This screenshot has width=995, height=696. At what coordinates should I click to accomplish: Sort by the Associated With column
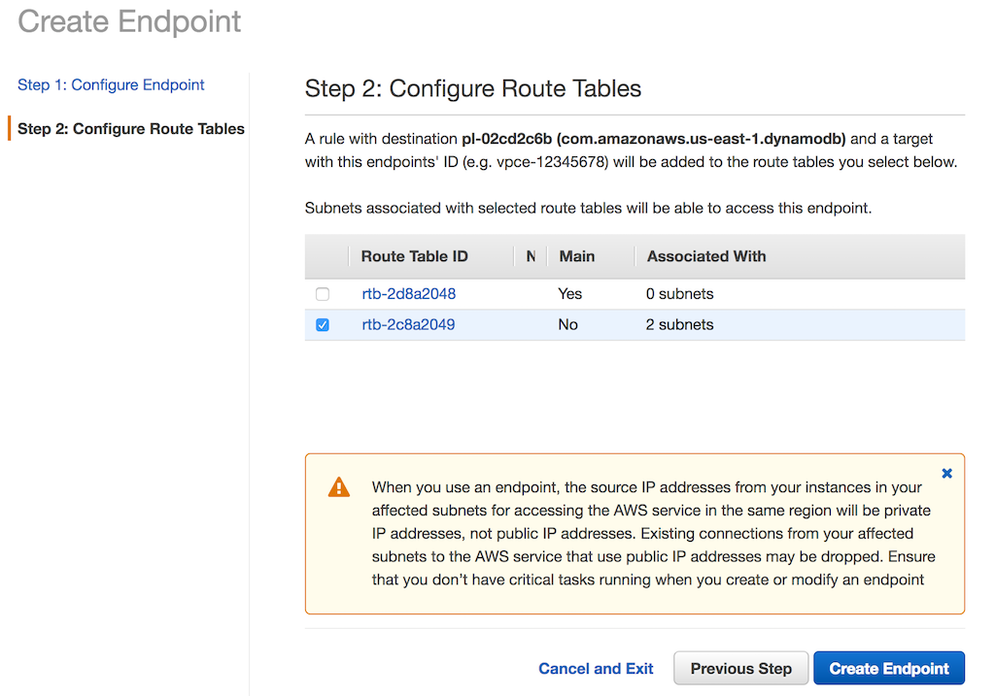[706, 256]
